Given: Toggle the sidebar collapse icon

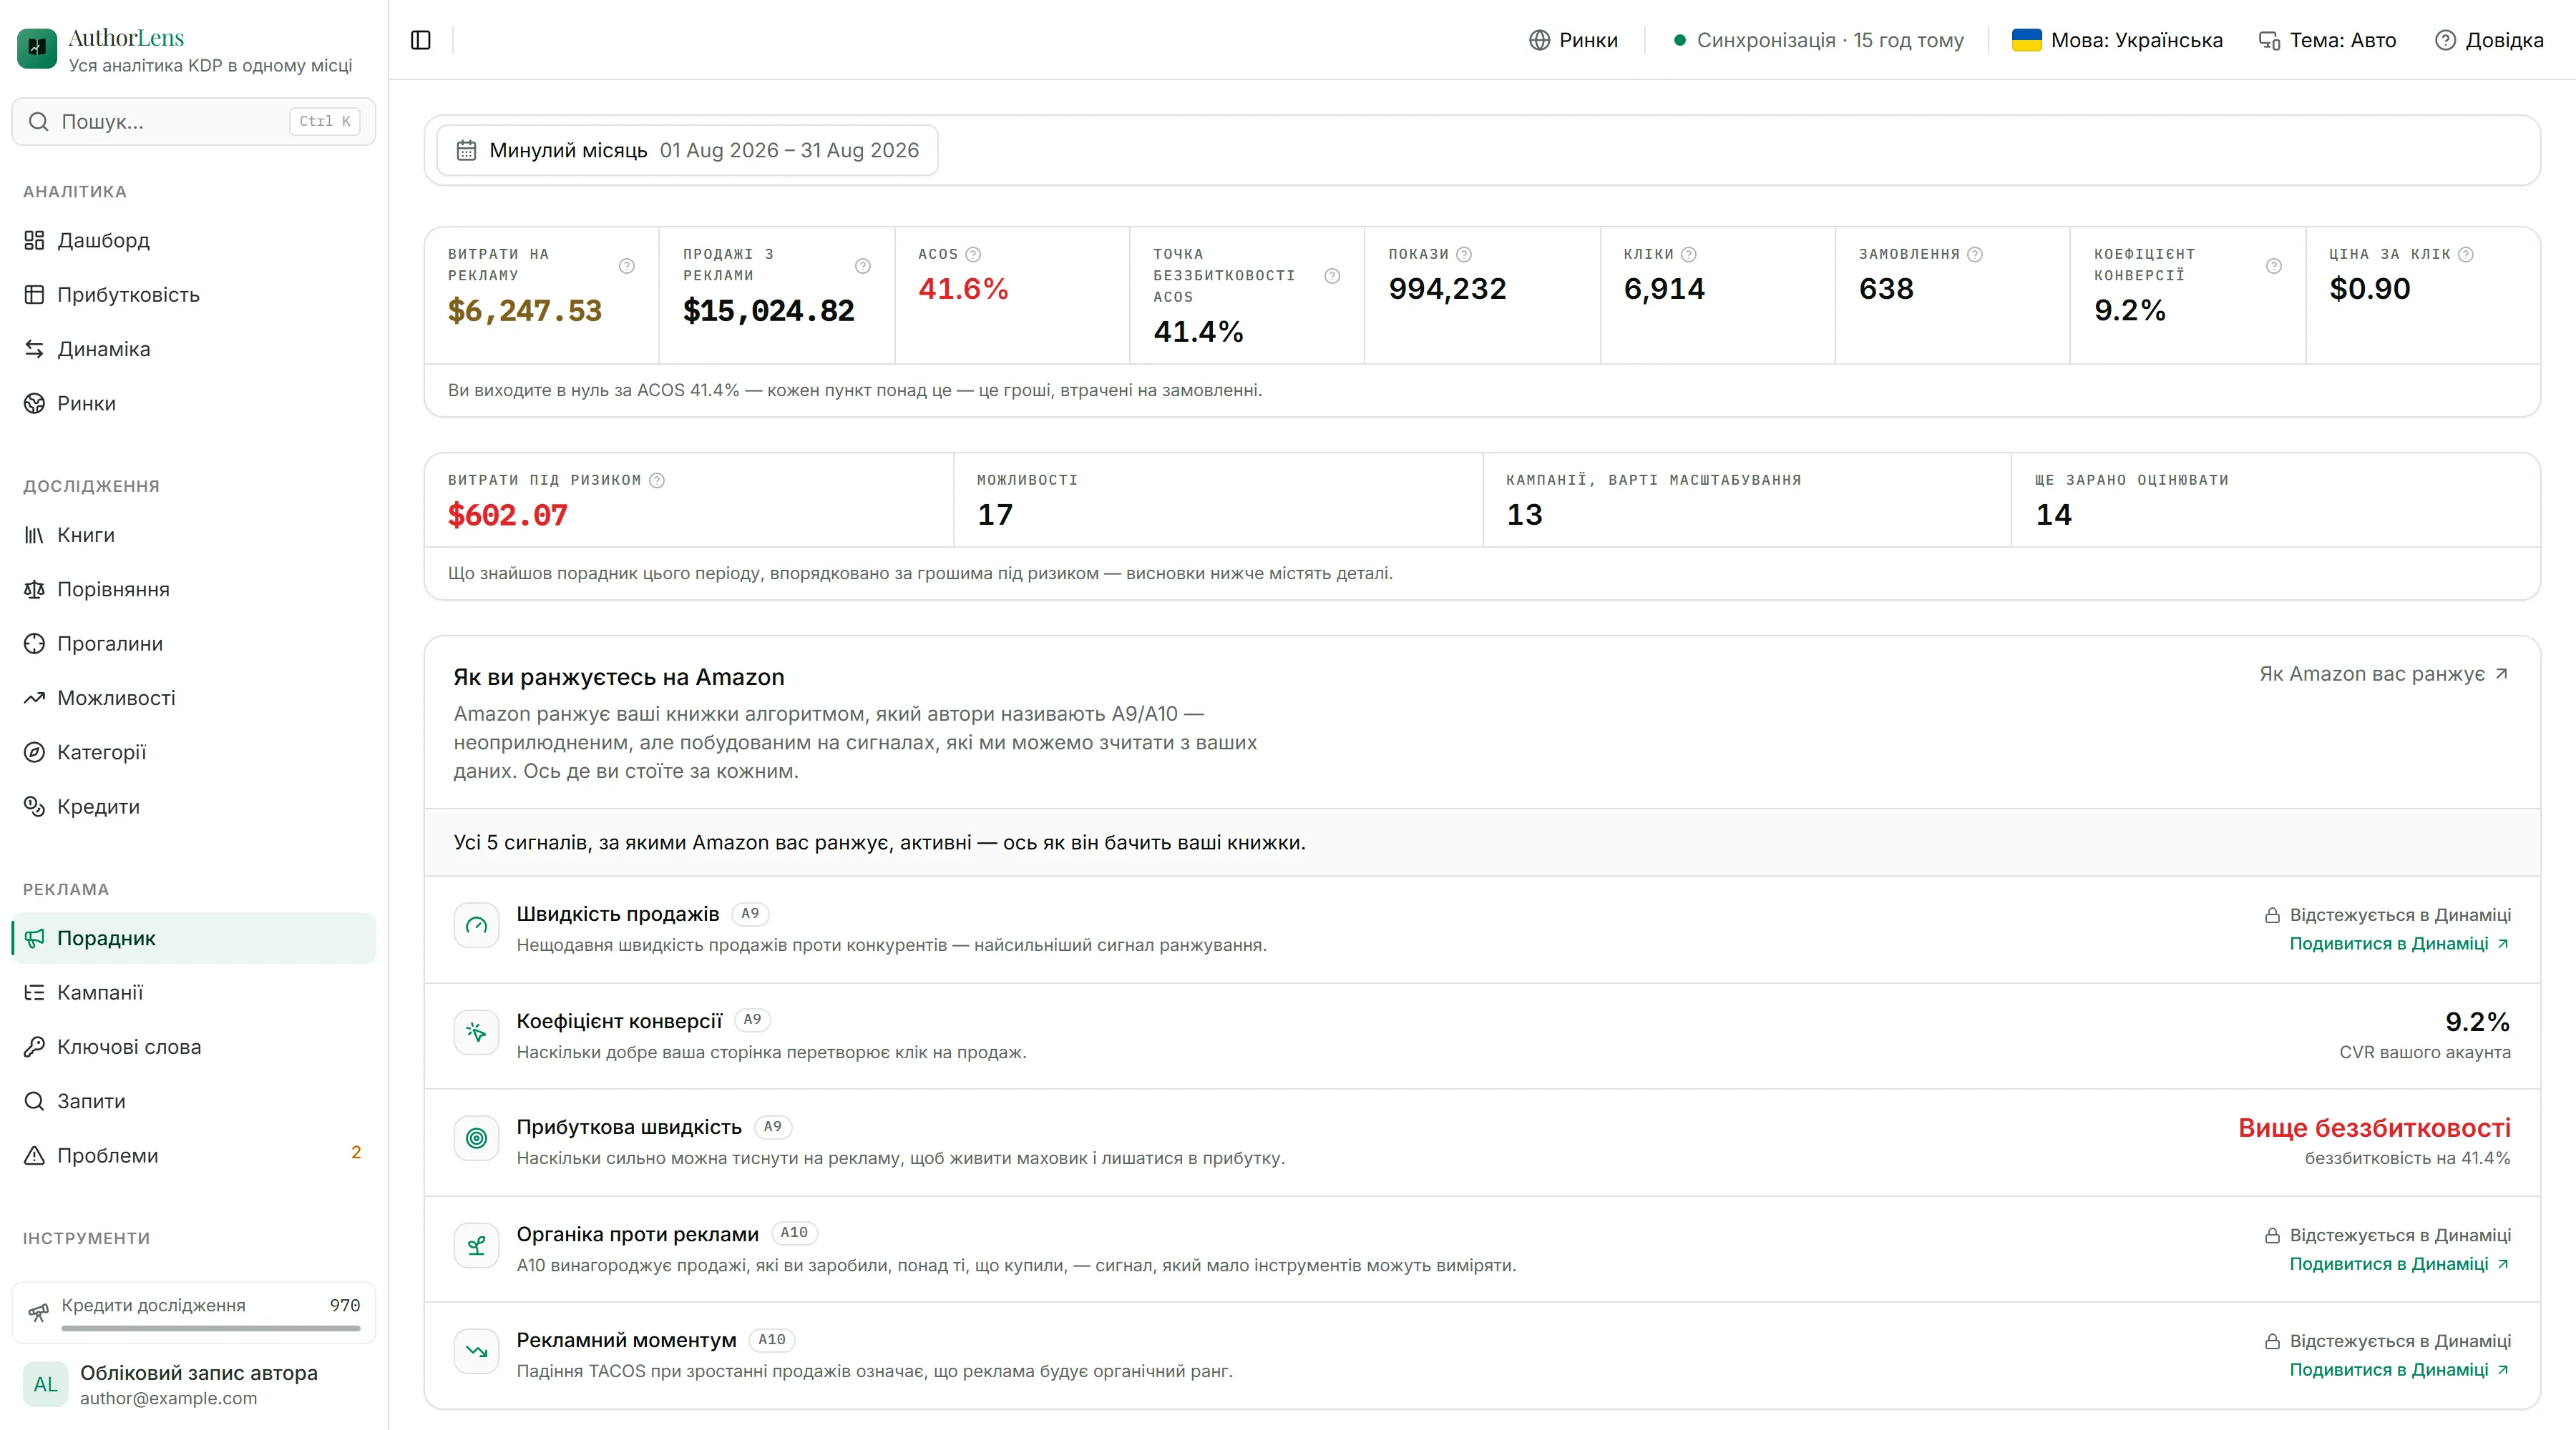Looking at the screenshot, I should [421, 40].
